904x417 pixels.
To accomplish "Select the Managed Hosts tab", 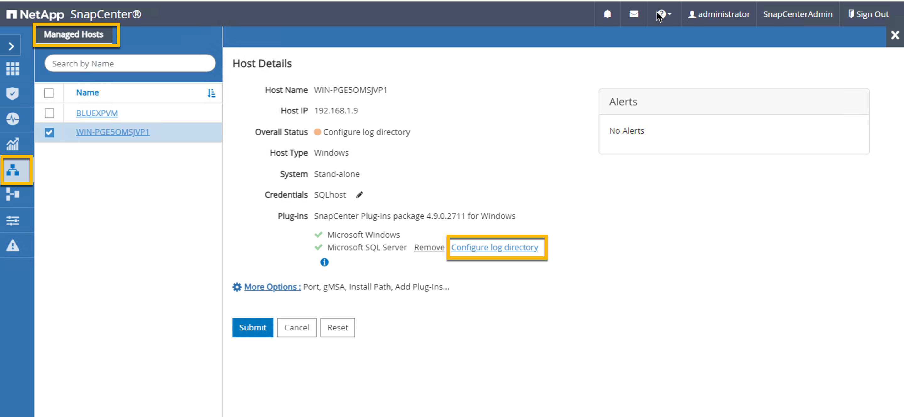I will coord(74,34).
